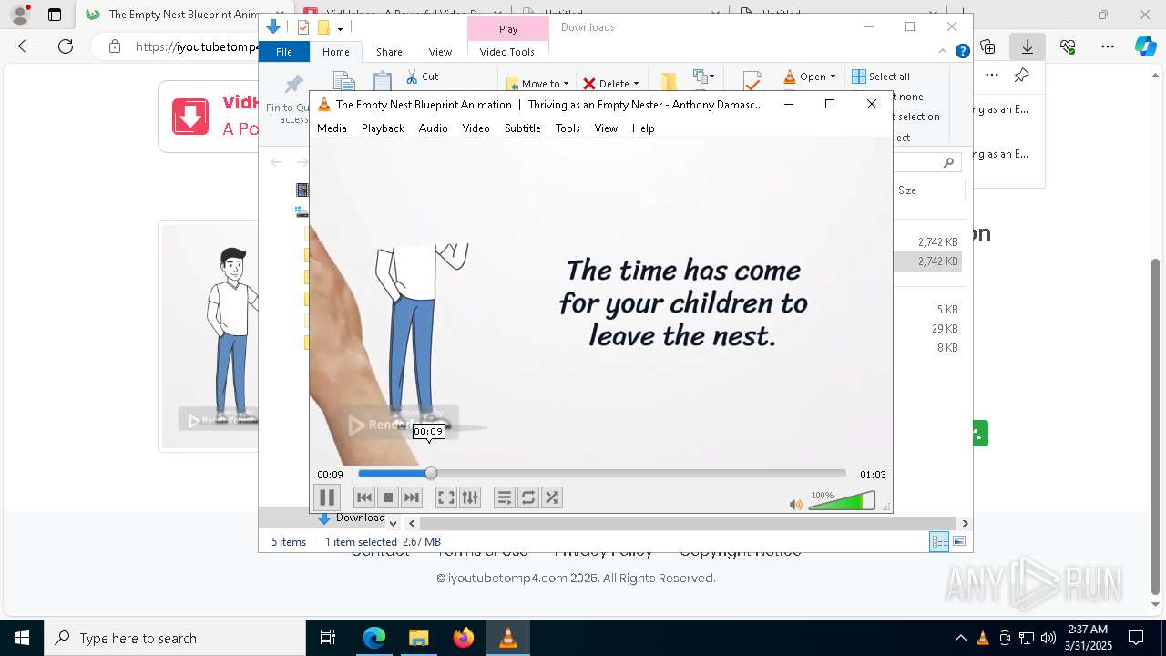This screenshot has width=1166, height=656.
Task: Seek along the VLC playback timeline
Action: click(602, 474)
